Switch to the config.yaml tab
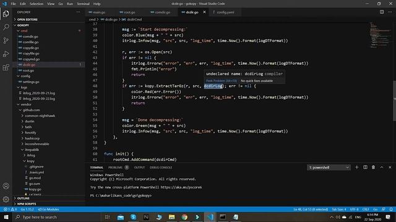The image size is (396, 222). [x=225, y=12]
